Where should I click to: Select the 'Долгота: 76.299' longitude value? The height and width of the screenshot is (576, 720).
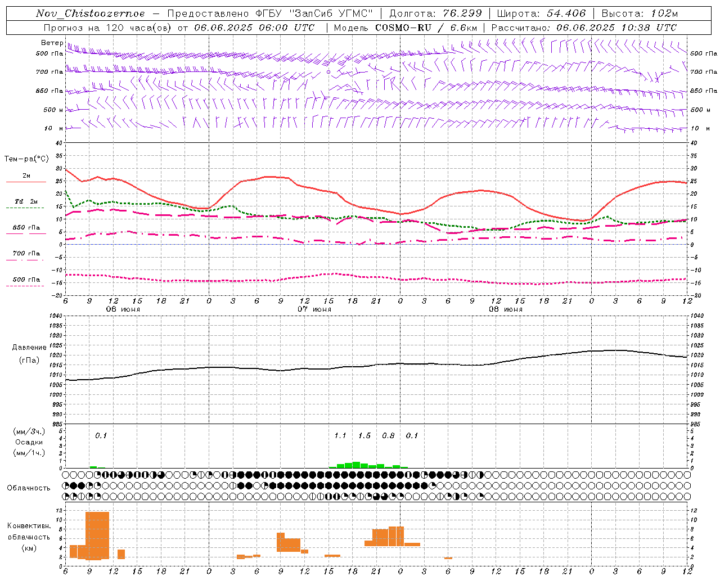pos(435,13)
